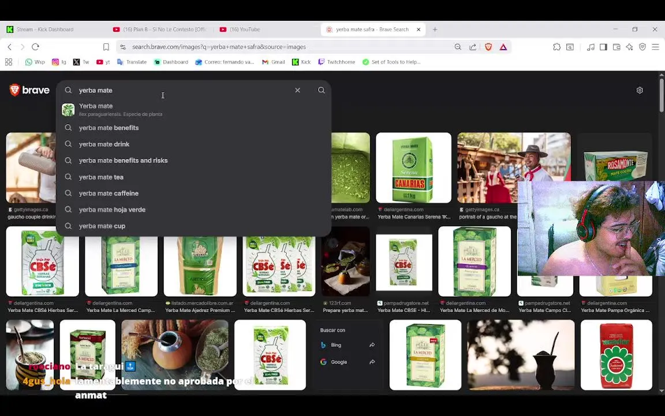Bookmark this page using the bookmark icon

pos(106,47)
